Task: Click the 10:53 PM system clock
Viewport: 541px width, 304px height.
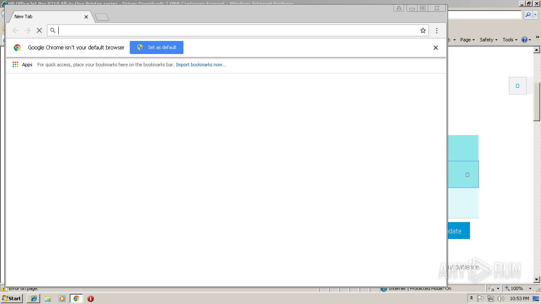Action: 519,298
